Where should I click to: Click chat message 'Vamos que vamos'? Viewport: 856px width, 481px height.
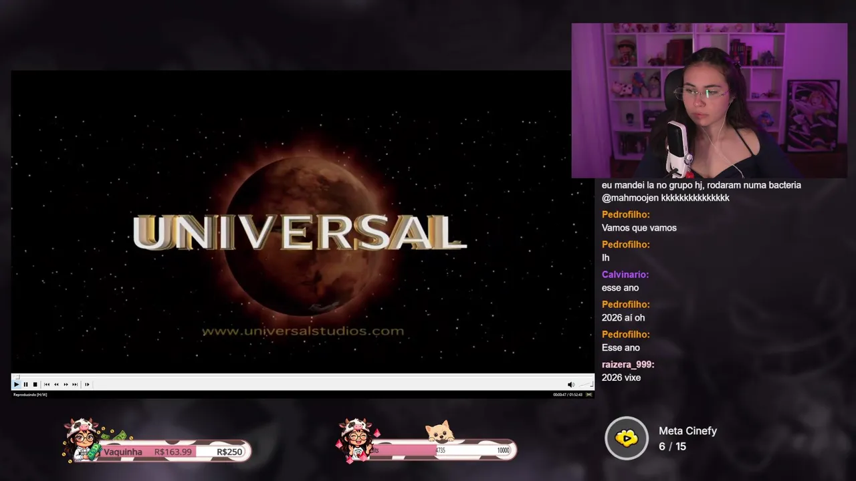[639, 228]
